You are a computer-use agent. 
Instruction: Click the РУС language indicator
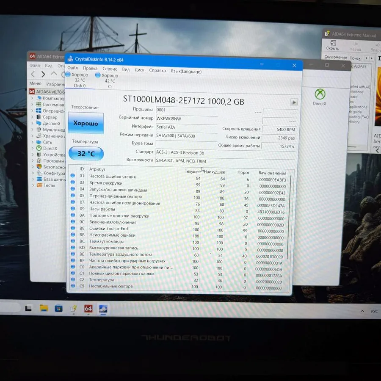(374, 311)
